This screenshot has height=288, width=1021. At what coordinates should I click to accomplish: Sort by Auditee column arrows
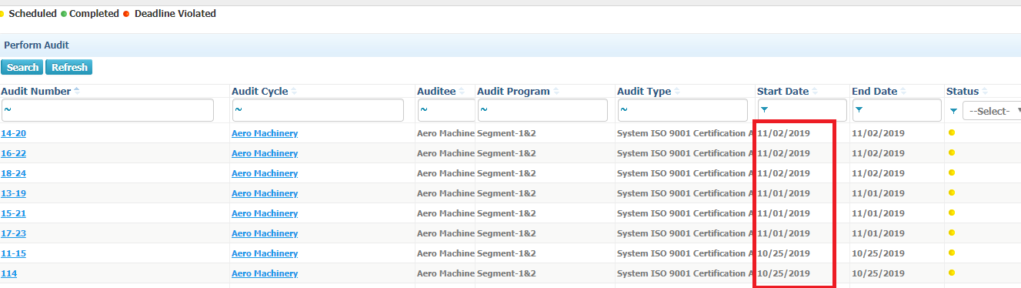[x=462, y=92]
